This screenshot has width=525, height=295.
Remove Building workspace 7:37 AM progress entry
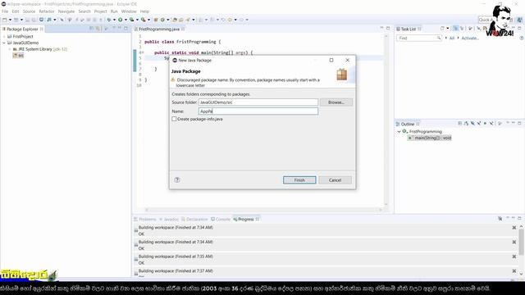click(x=514, y=271)
